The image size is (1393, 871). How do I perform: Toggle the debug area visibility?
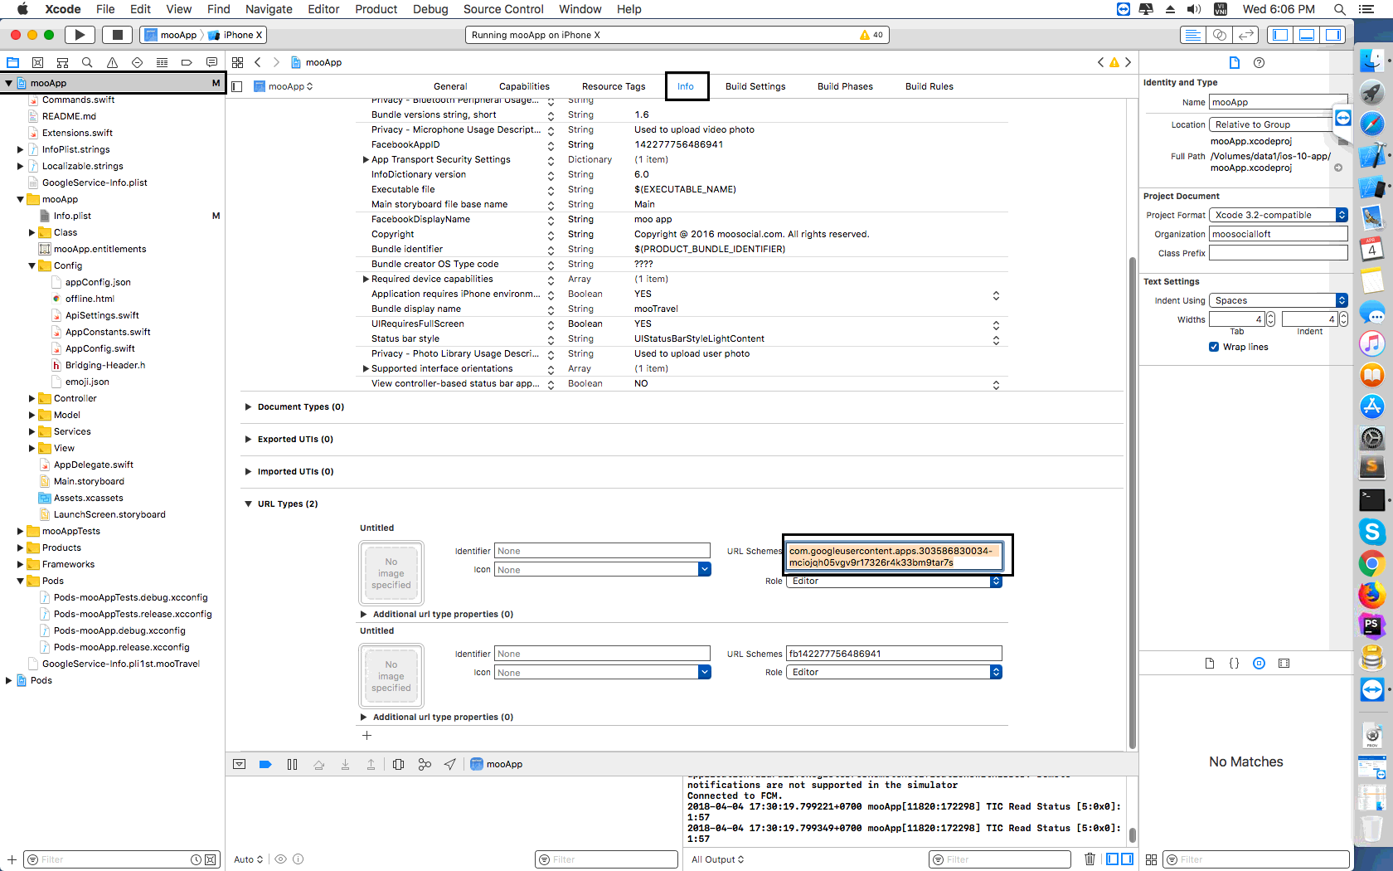(1307, 35)
